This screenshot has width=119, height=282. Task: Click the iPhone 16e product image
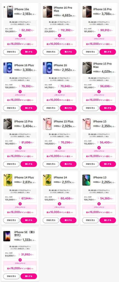click(8, 12)
